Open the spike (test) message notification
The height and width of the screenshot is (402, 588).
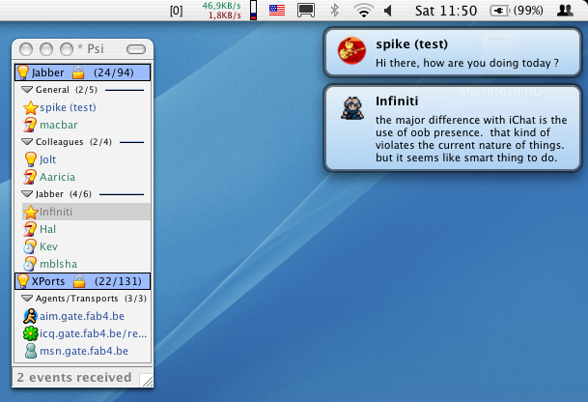click(x=453, y=52)
